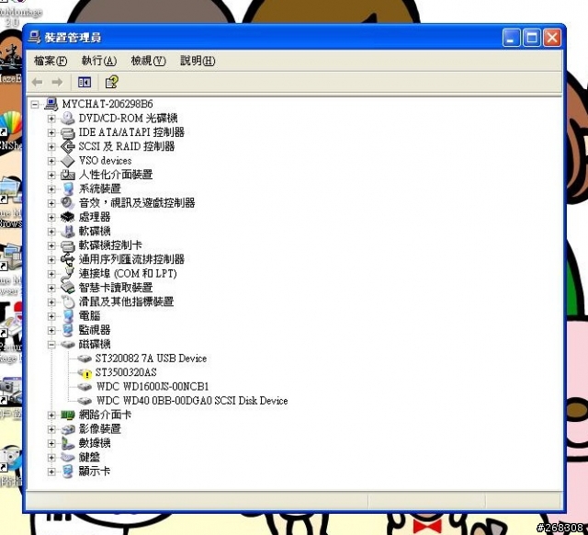
Task: Click the SCSI and RAID controller icon
Action: [x=68, y=146]
